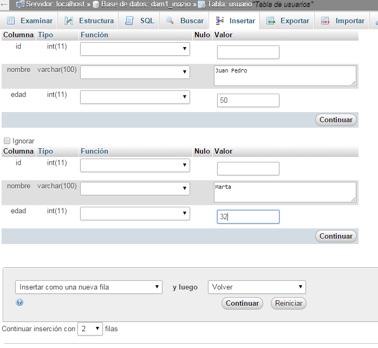This screenshot has width=378, height=348.
Task: Click the Reiniciar button
Action: point(289,303)
